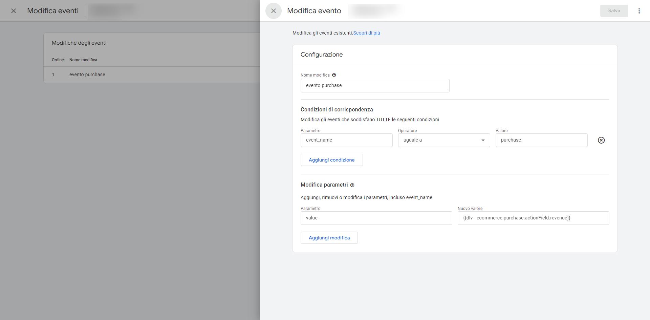Image resolution: width=650 pixels, height=320 pixels.
Task: Select the Parametro field containing value
Action: pos(376,218)
